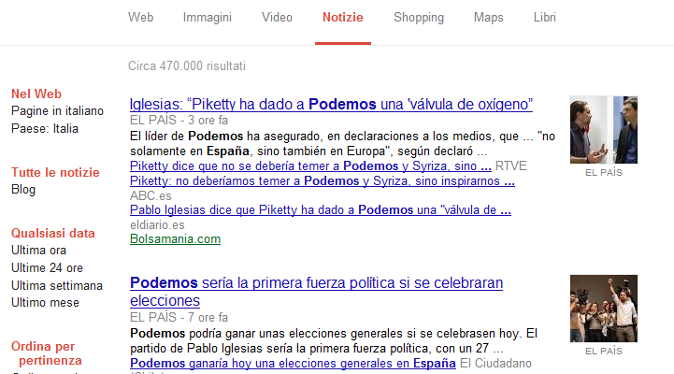Viewport: 674px width, 374px height.
Task: Go to the Shopping tab
Action: [419, 17]
